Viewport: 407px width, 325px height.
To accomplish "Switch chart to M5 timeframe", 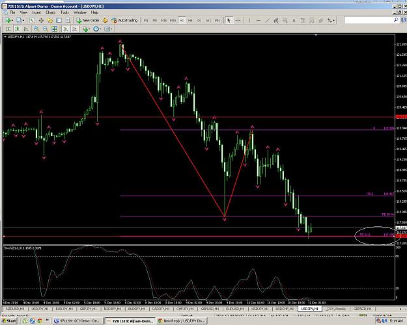I will 155,20.
